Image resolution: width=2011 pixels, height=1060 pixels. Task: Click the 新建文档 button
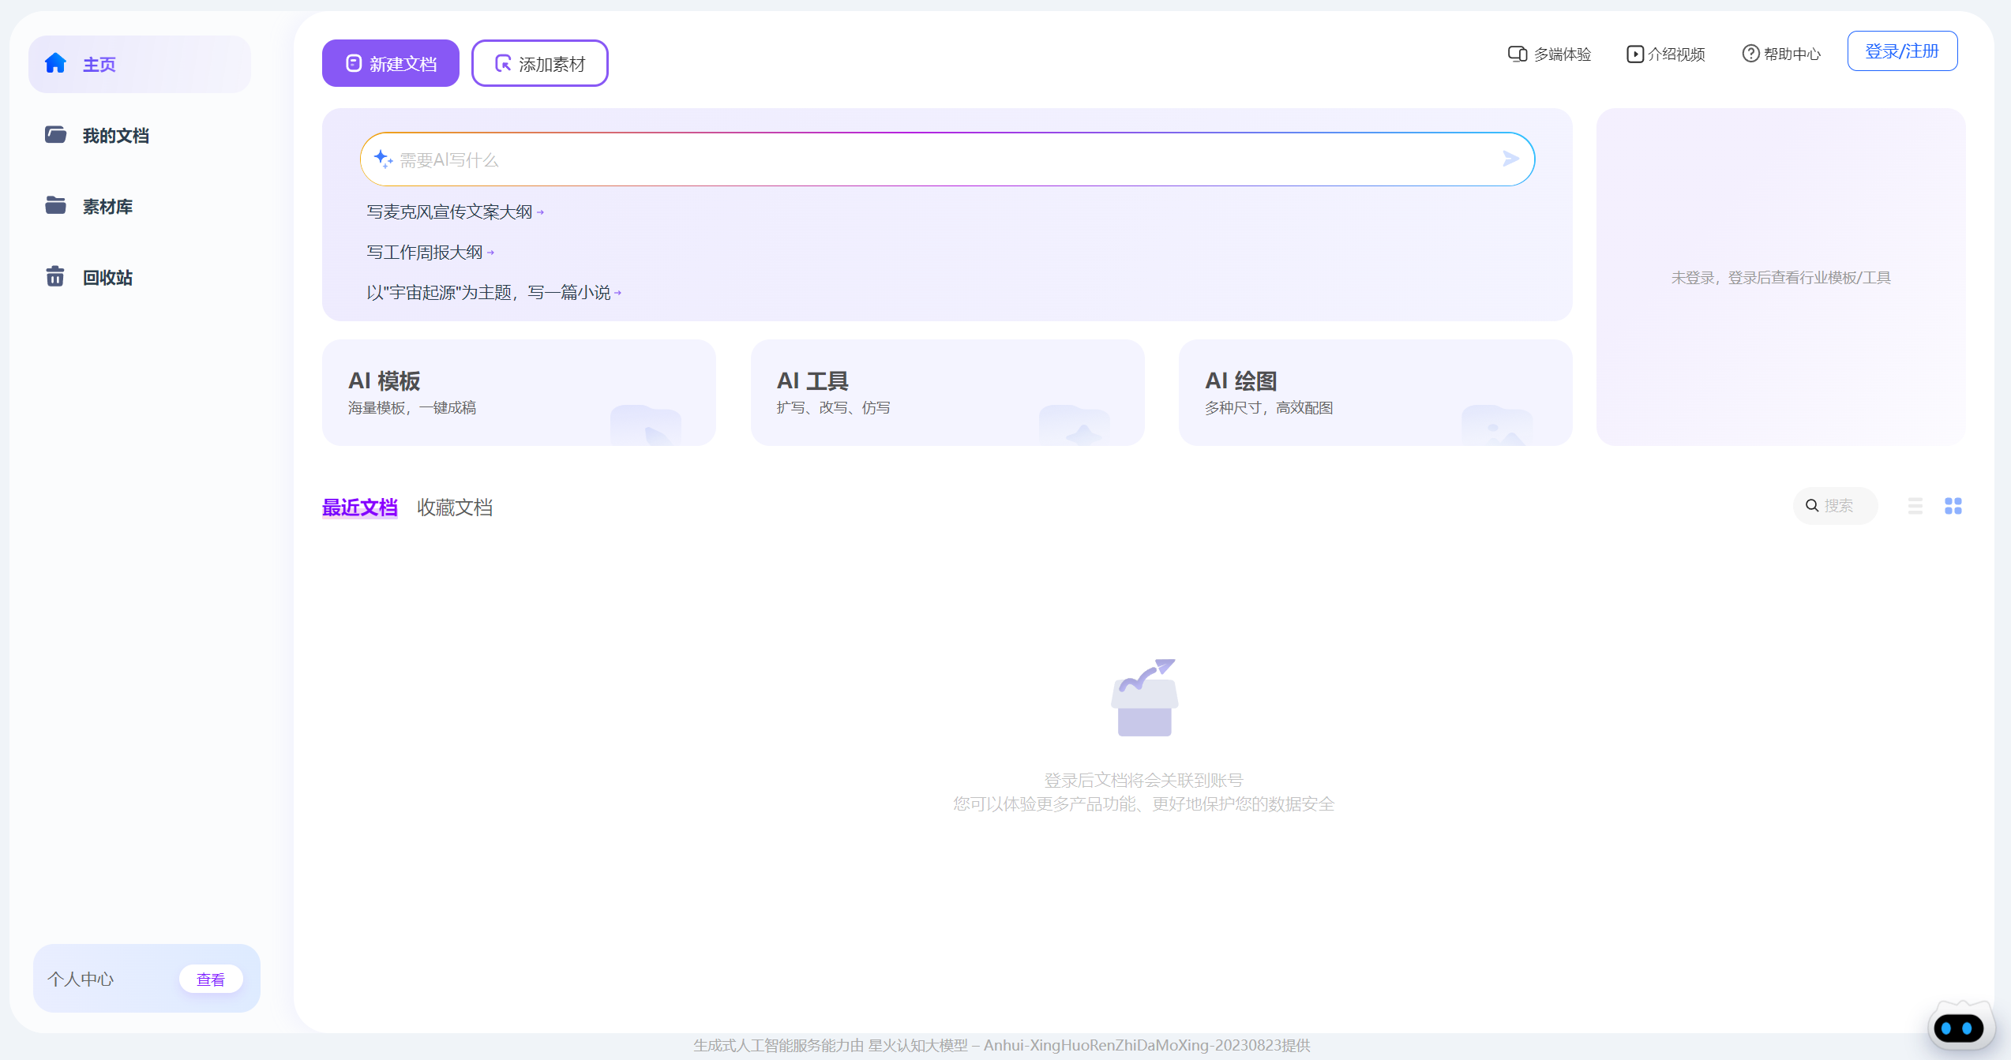[390, 62]
